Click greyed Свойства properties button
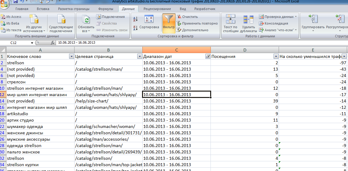Image resolution: width=348 pixels, height=171 pixels. [106, 23]
